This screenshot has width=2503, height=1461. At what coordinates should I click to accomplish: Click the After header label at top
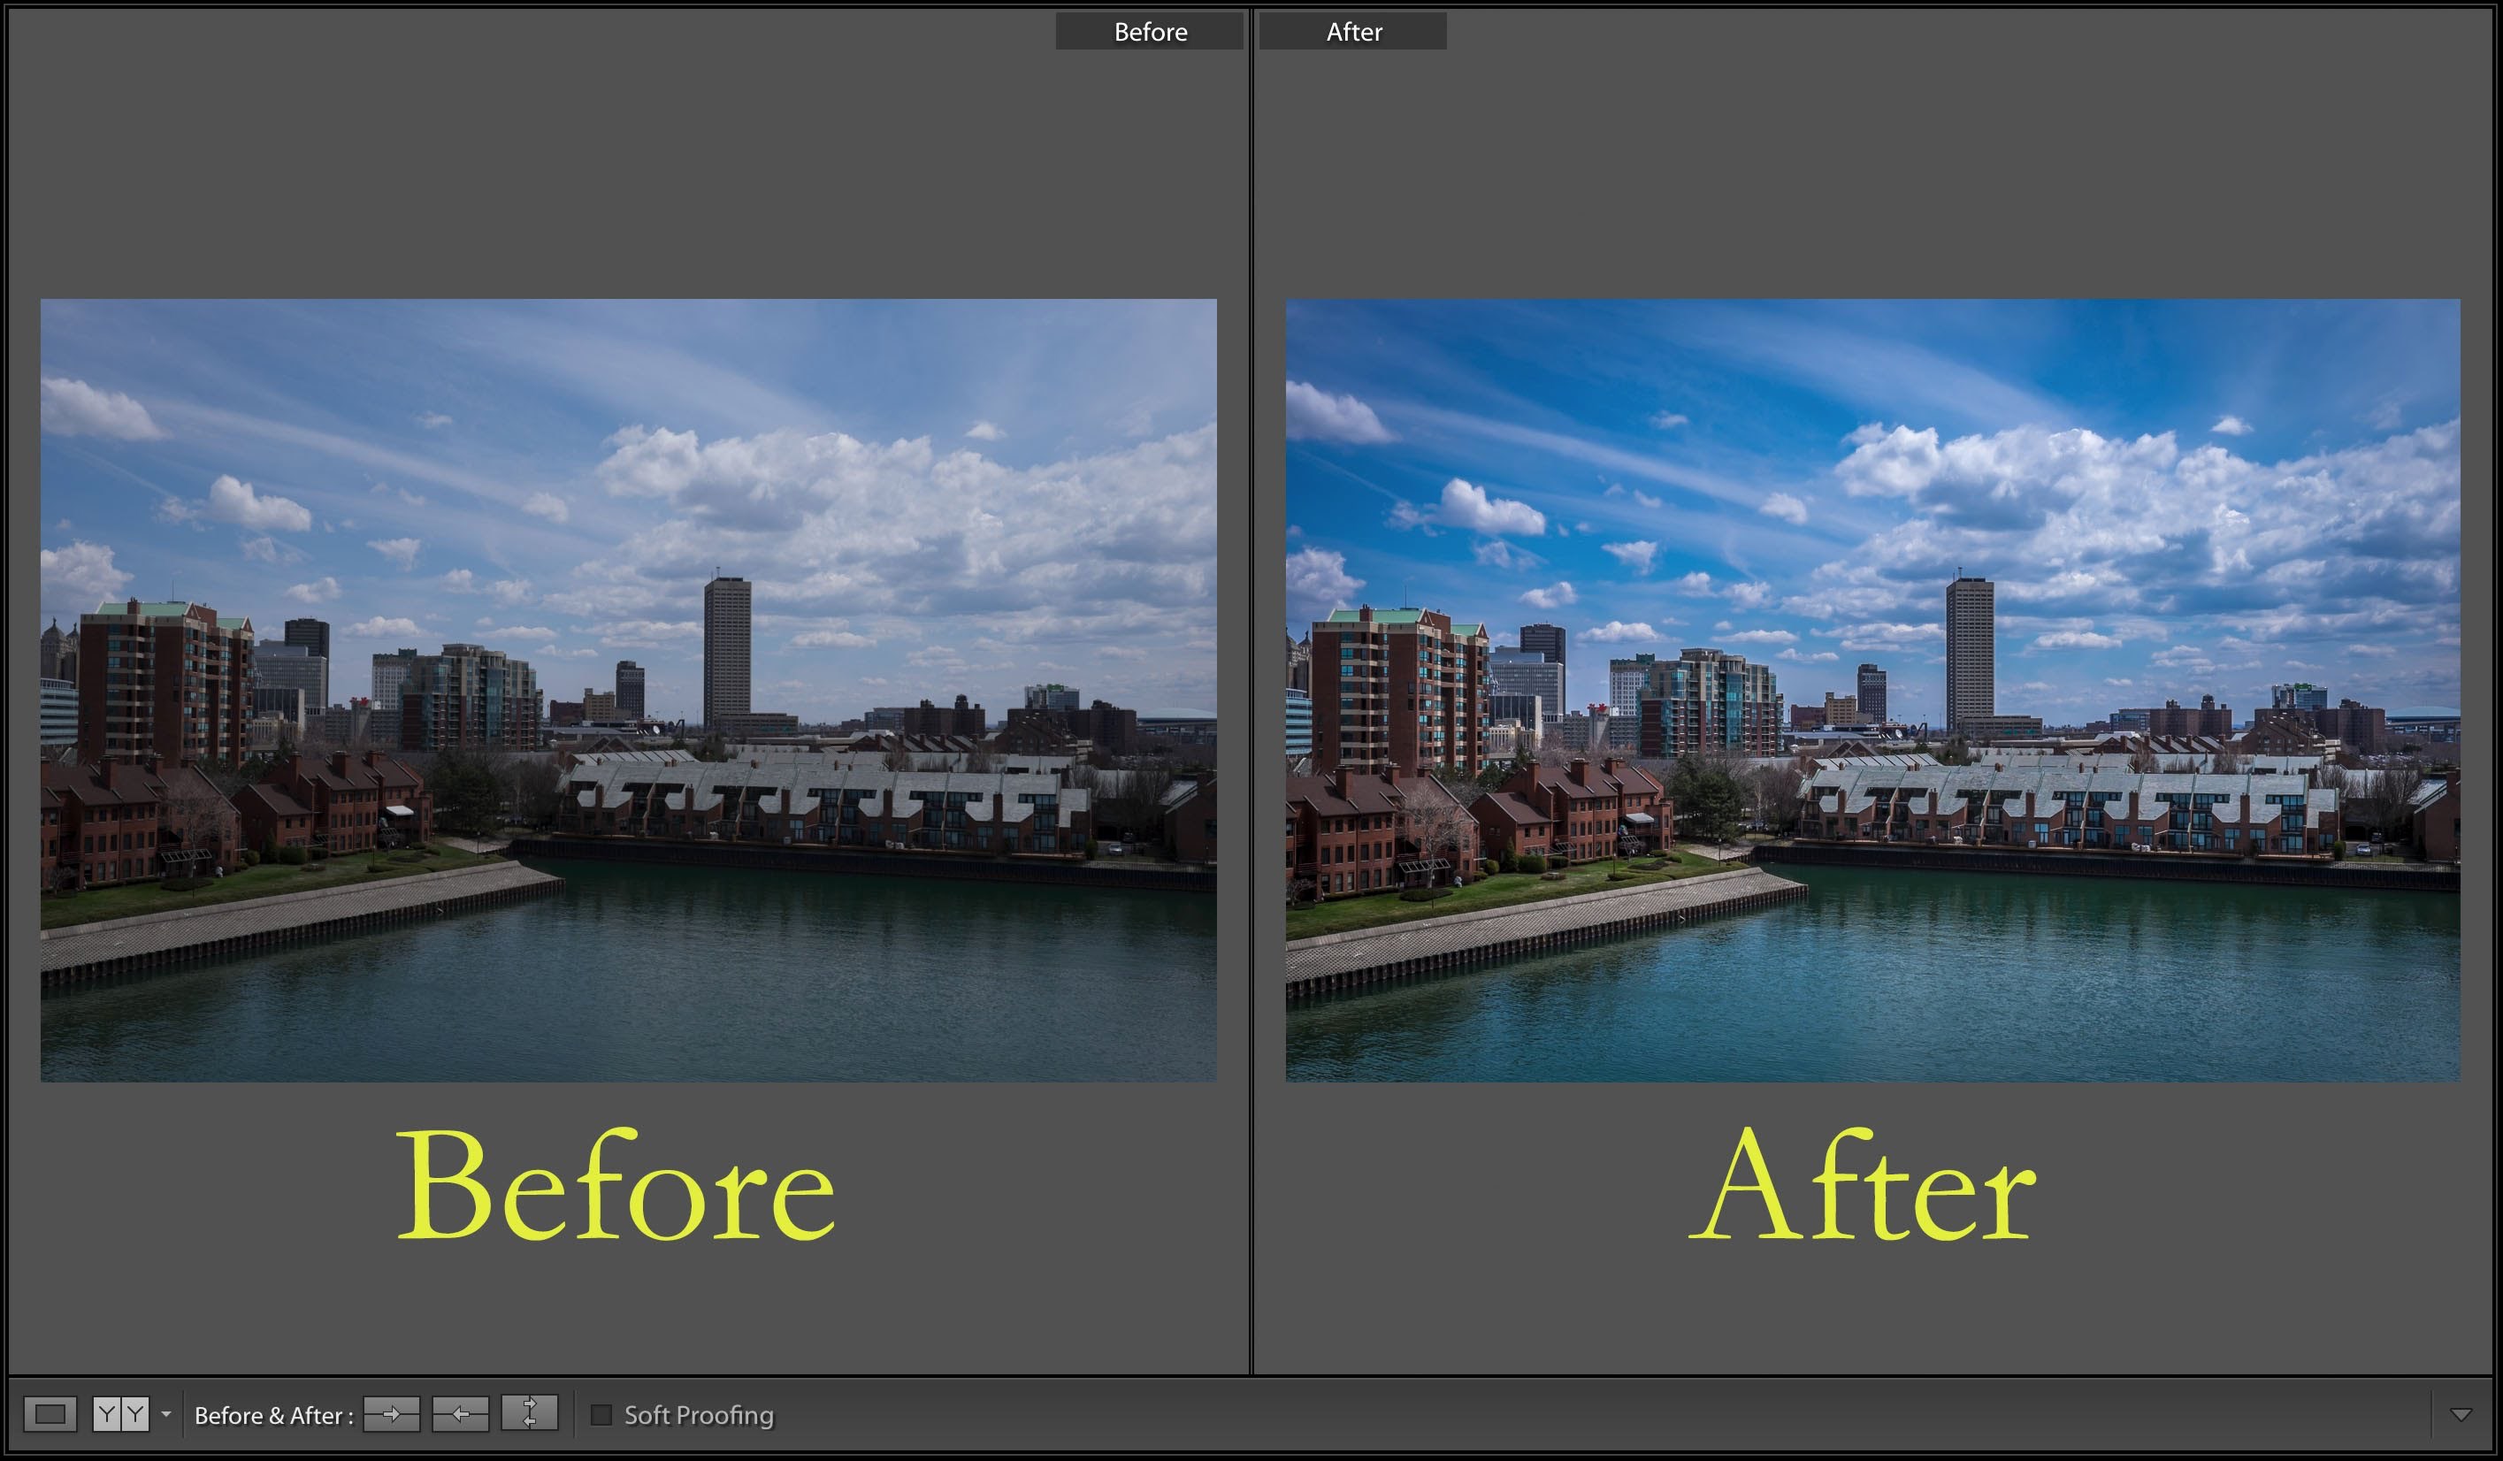pos(1353,32)
